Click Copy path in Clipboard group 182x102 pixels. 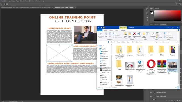point(116,35)
